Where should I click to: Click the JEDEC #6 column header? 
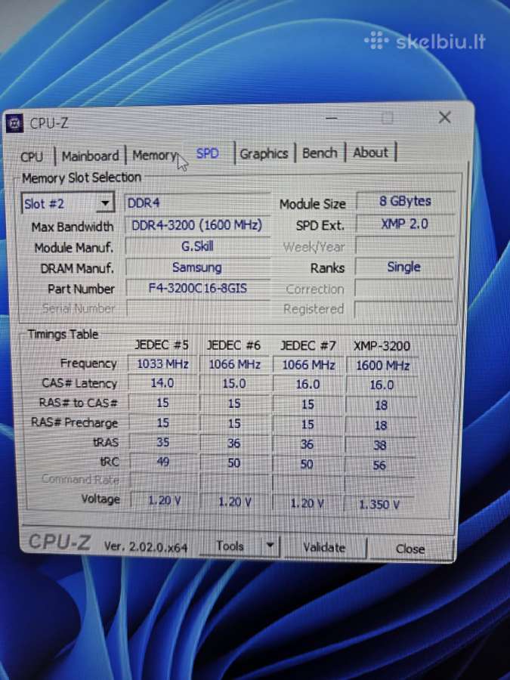[x=233, y=345]
